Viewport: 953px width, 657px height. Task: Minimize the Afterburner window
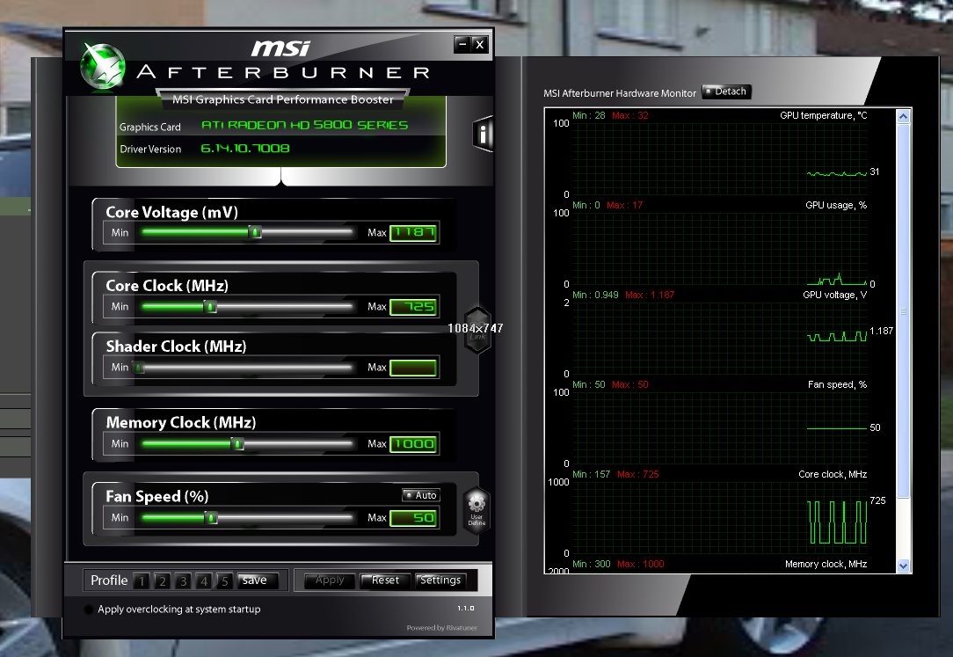pos(461,44)
